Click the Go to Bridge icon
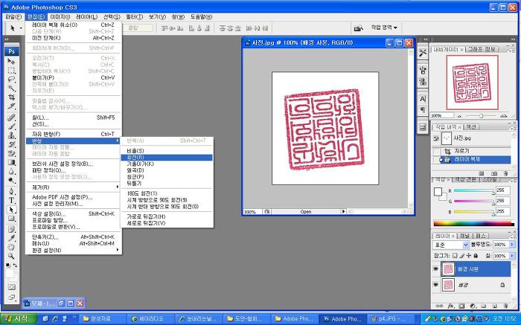The width and height of the screenshot is (521, 325). click(358, 28)
